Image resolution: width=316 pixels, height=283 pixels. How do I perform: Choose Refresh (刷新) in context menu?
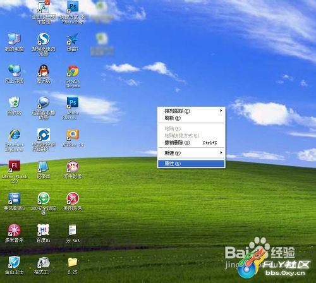pyautogui.click(x=191, y=118)
